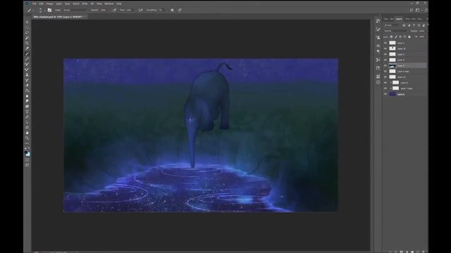Toggle lock all padlock icon
Viewport: 451px width, 253px height.
tap(409, 37)
